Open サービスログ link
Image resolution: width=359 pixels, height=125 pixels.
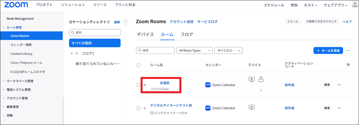pos(208,22)
